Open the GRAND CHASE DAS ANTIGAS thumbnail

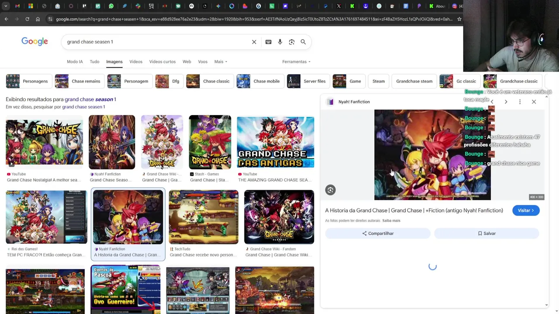[x=275, y=142]
